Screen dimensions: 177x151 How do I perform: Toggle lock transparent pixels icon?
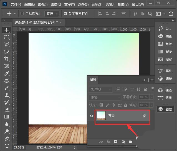101,105
